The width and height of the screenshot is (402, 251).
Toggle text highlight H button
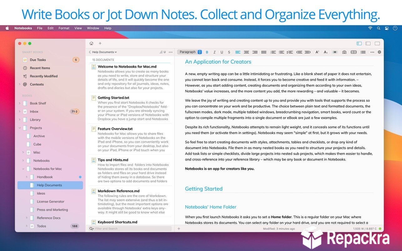(x=335, y=52)
